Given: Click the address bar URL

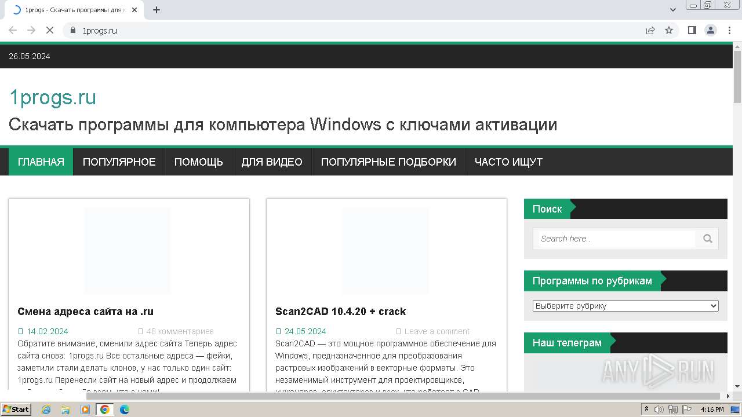Looking at the screenshot, I should pyautogui.click(x=100, y=30).
